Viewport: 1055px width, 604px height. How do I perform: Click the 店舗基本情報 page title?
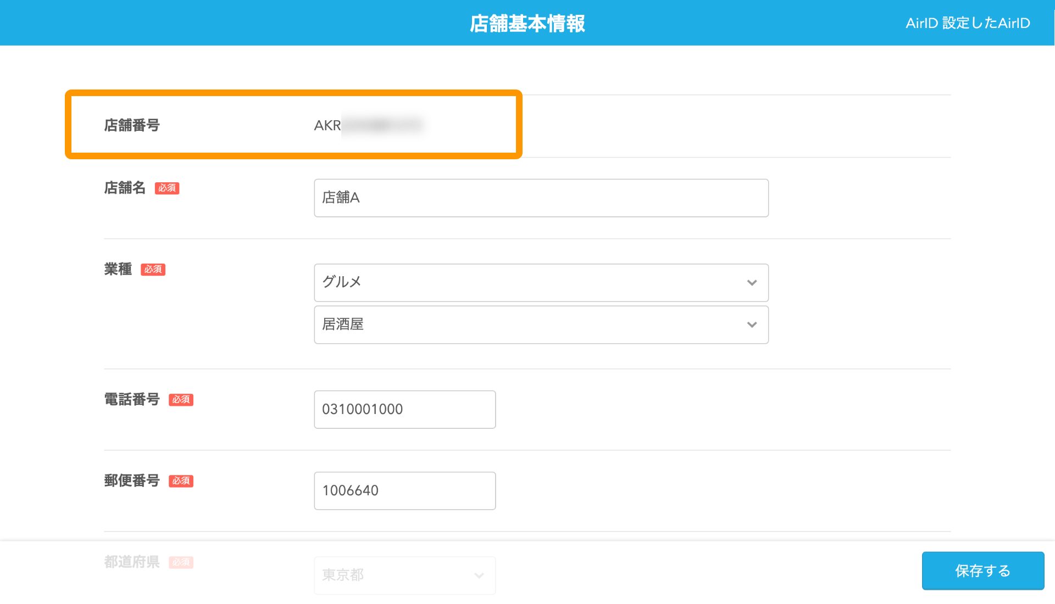527,23
